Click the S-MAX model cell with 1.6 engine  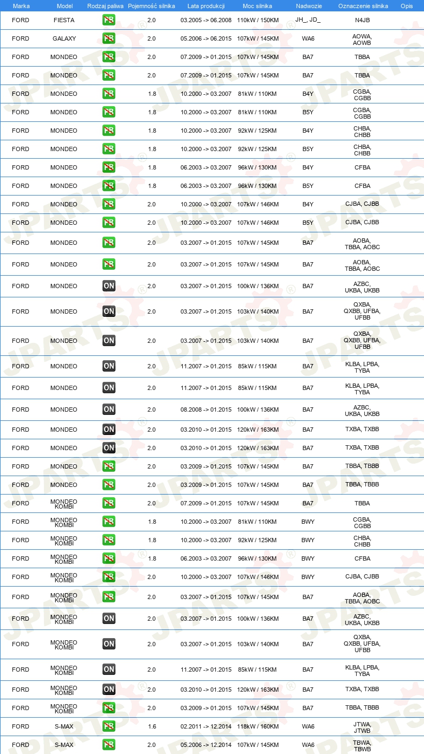coord(64,726)
